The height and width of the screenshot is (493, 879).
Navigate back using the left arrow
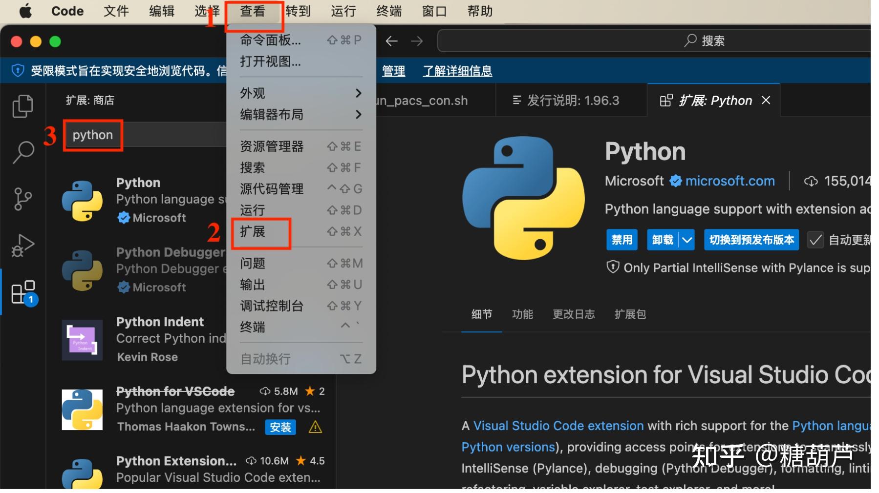point(391,41)
